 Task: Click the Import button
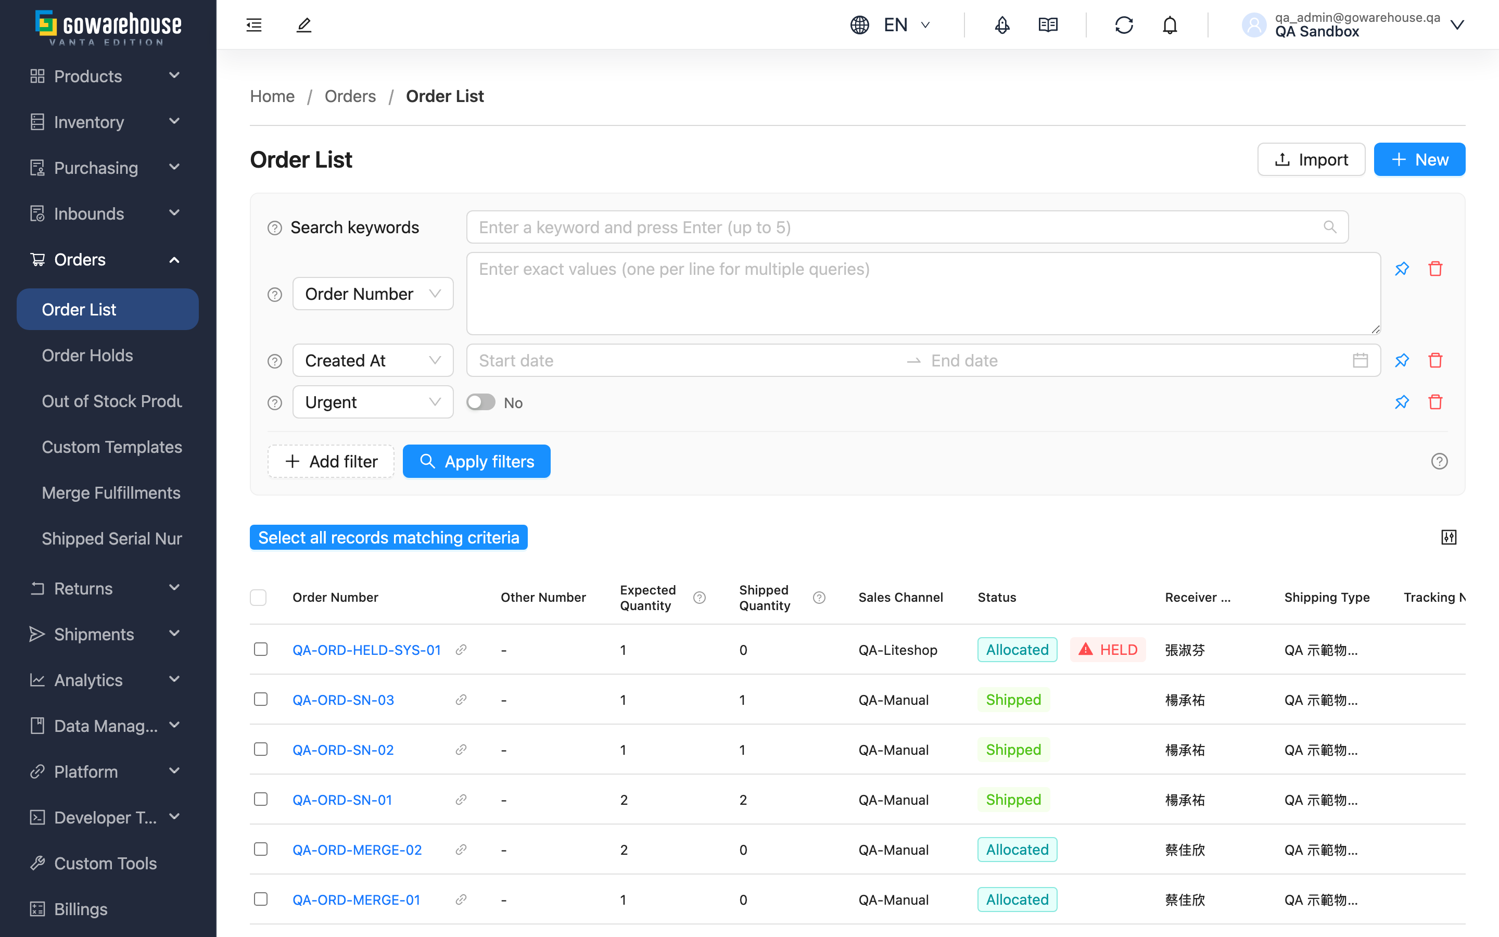[1311, 159]
